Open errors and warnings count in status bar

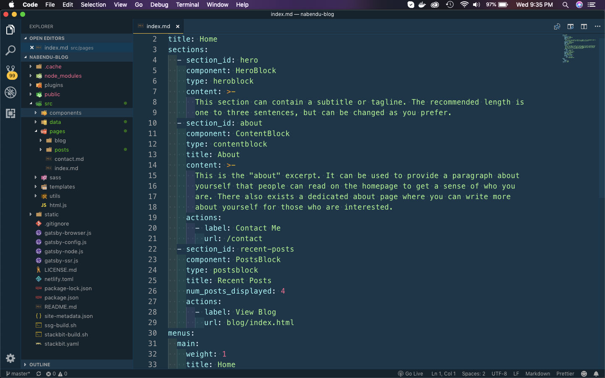pyautogui.click(x=57, y=374)
